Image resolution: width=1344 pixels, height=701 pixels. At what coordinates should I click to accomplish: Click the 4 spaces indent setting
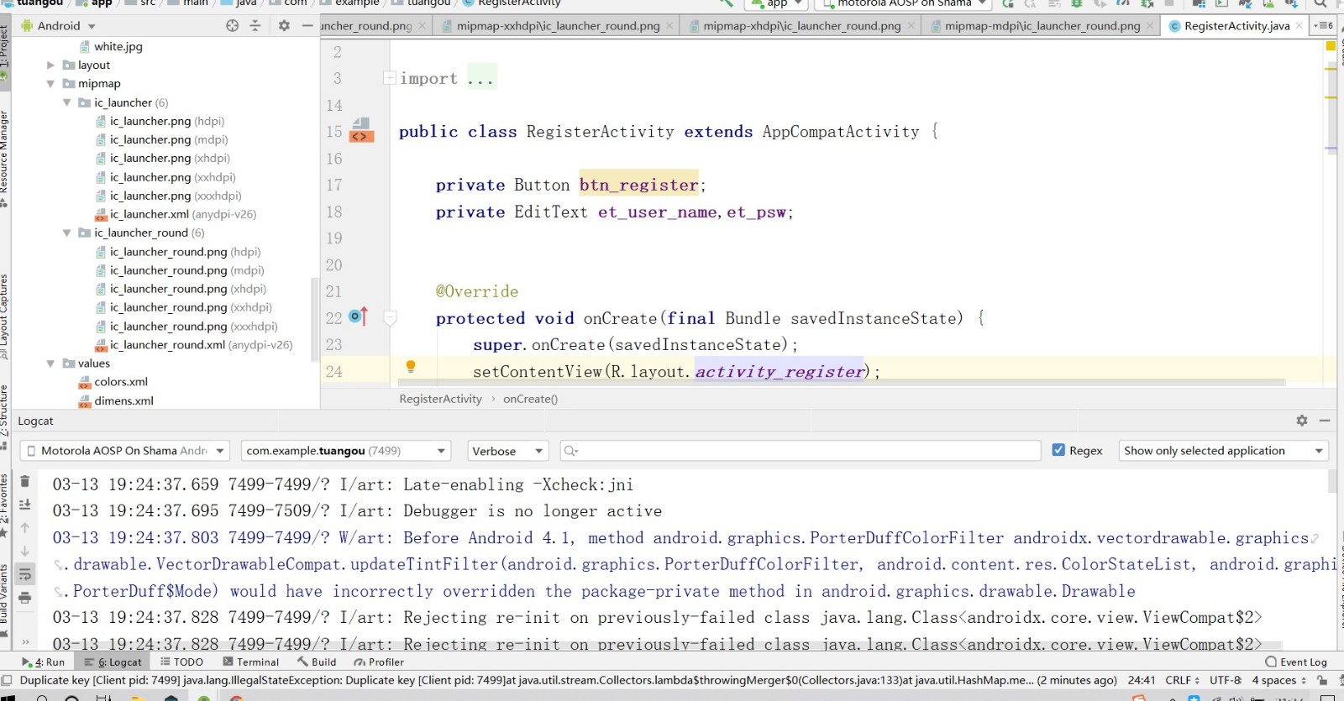tap(1278, 680)
